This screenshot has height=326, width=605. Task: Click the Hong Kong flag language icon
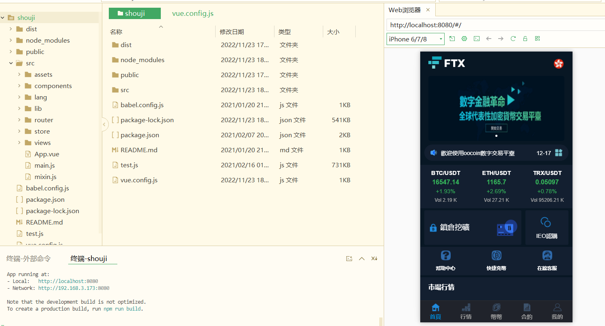pyautogui.click(x=558, y=64)
